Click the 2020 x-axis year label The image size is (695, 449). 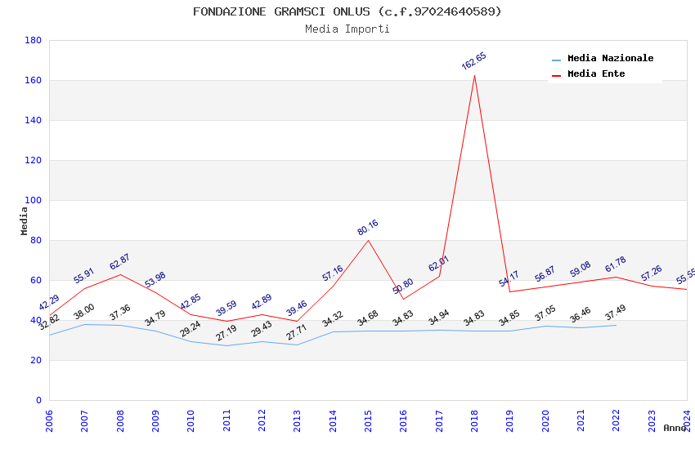click(x=545, y=420)
